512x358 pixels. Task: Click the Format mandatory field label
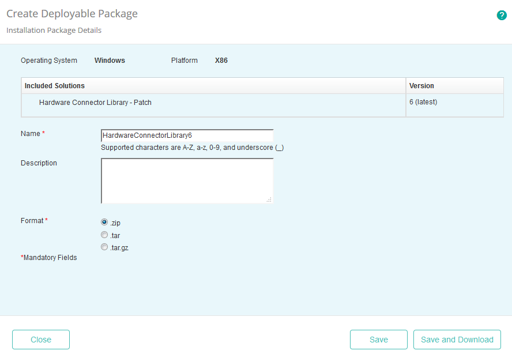pyautogui.click(x=33, y=221)
